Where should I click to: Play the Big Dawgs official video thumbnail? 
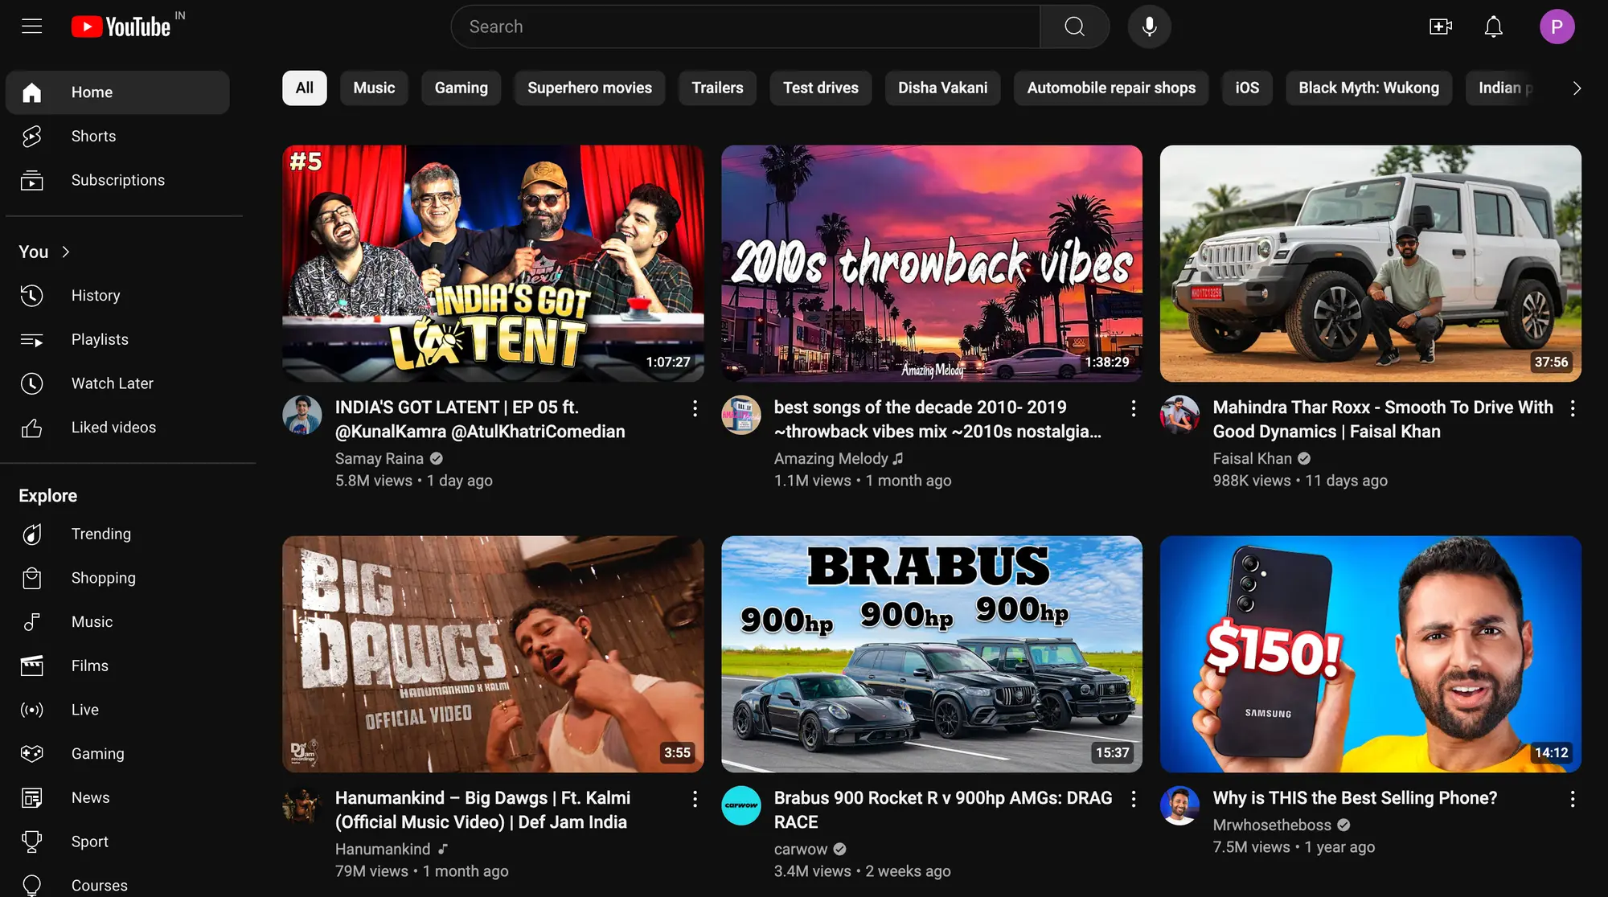[493, 654]
